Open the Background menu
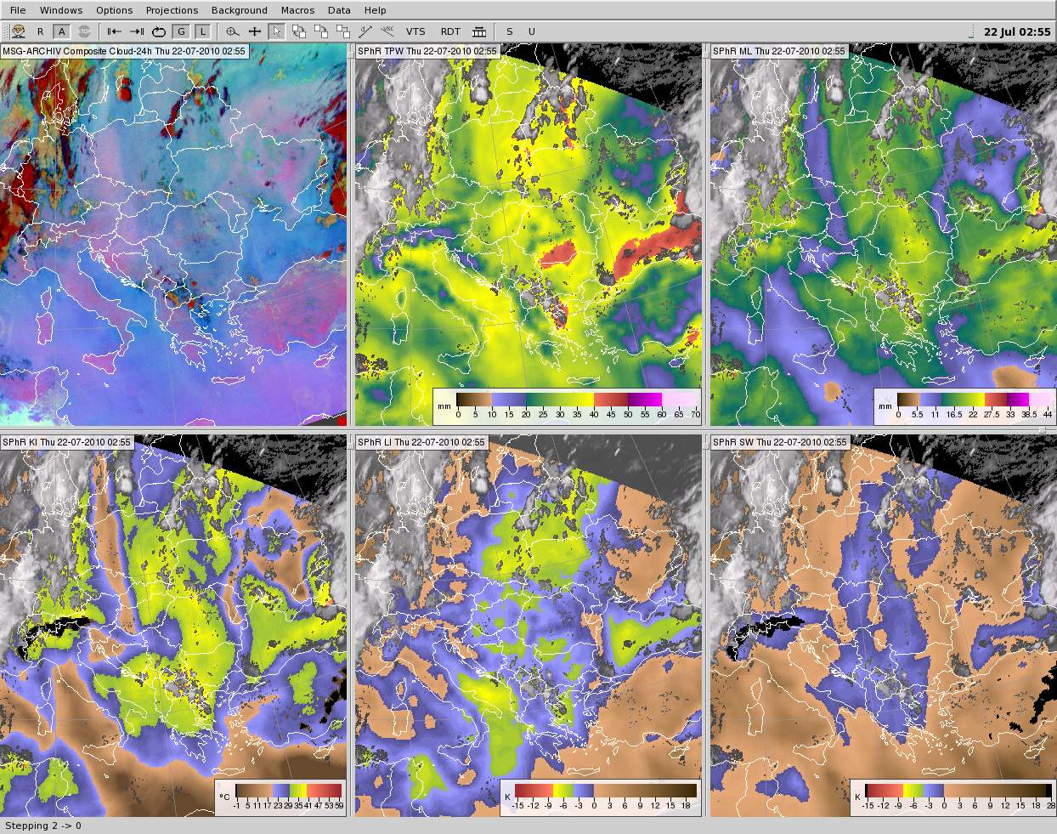This screenshot has width=1057, height=834. tap(239, 10)
